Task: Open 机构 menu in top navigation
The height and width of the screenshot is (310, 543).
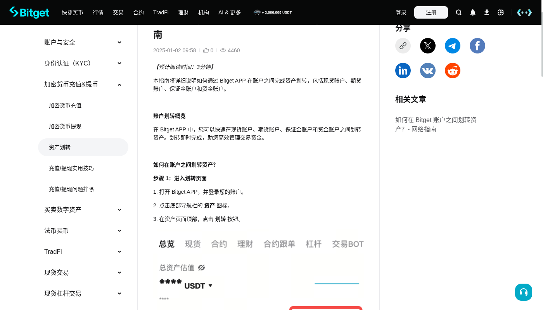Action: [204, 12]
